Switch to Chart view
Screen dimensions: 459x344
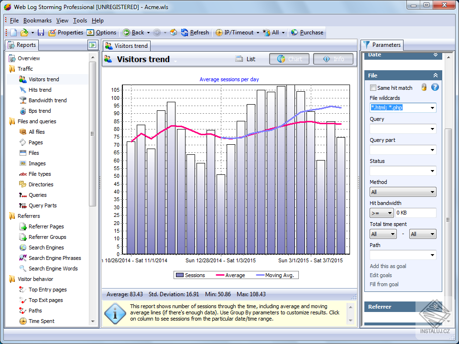289,59
